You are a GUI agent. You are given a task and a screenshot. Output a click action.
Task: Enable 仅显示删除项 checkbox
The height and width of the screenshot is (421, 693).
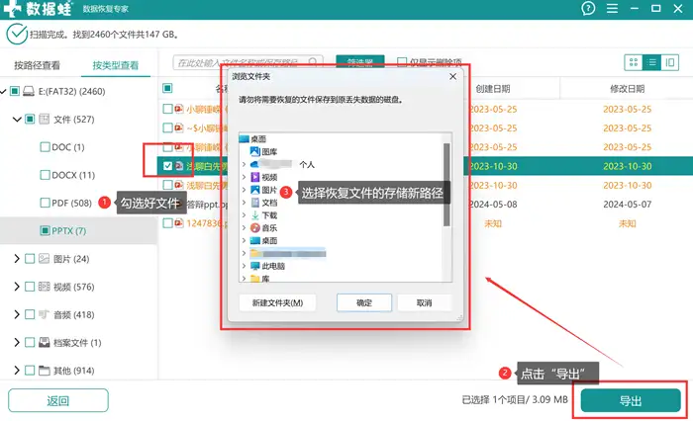point(402,62)
